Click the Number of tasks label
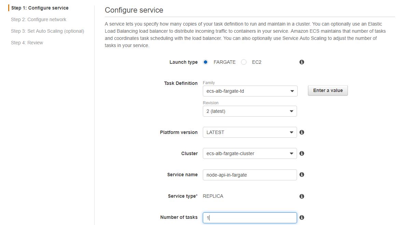This screenshot has width=409, height=225. point(179,217)
